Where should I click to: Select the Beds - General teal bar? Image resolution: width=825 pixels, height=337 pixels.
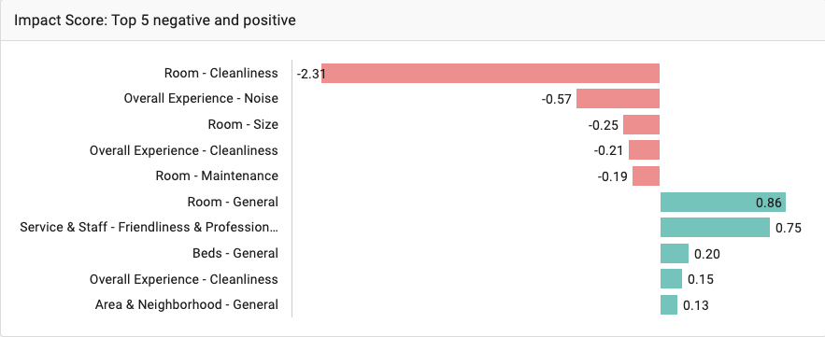point(675,253)
